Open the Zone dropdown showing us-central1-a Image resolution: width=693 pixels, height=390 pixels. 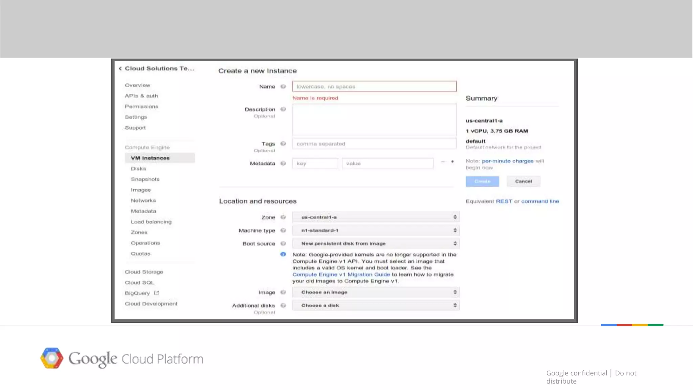click(376, 217)
